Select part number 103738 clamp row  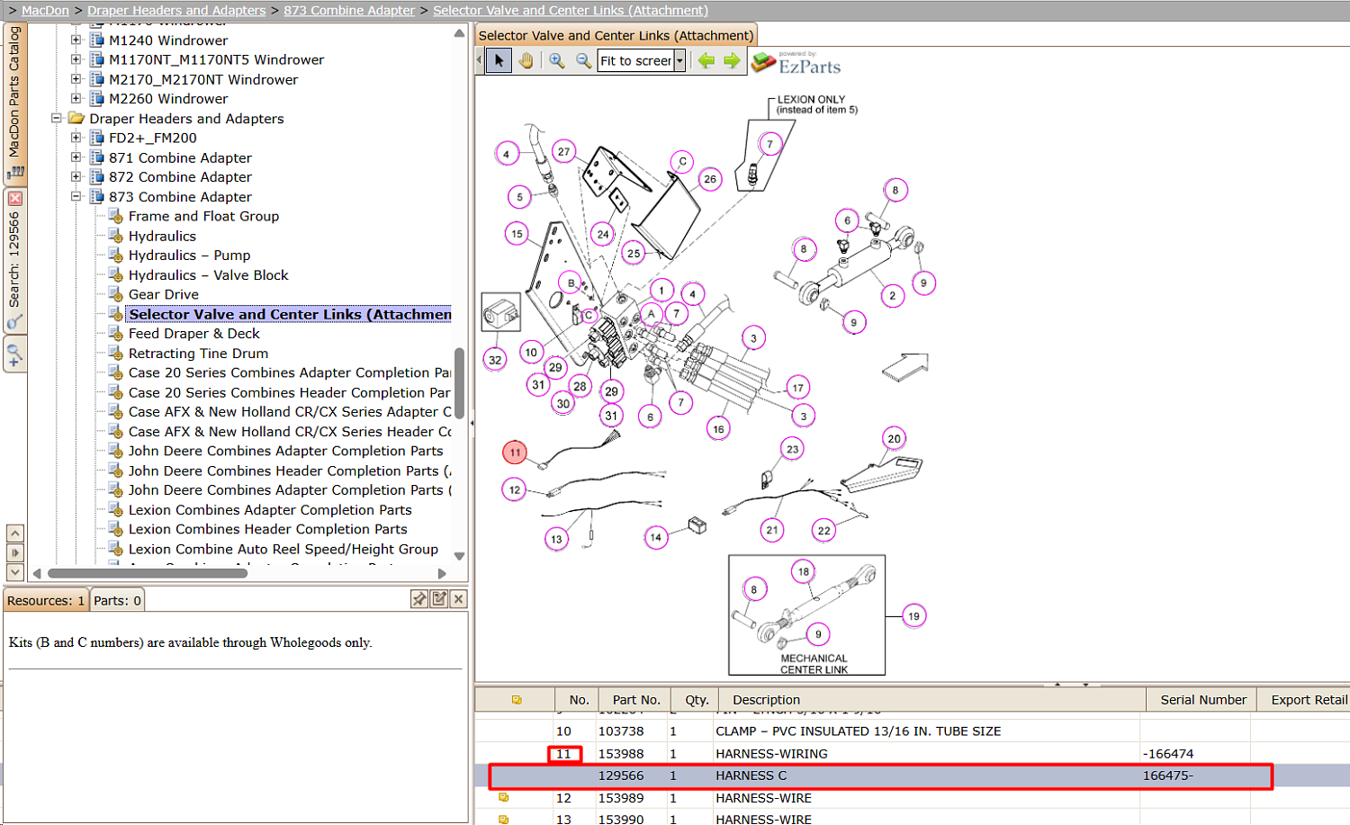pos(912,731)
